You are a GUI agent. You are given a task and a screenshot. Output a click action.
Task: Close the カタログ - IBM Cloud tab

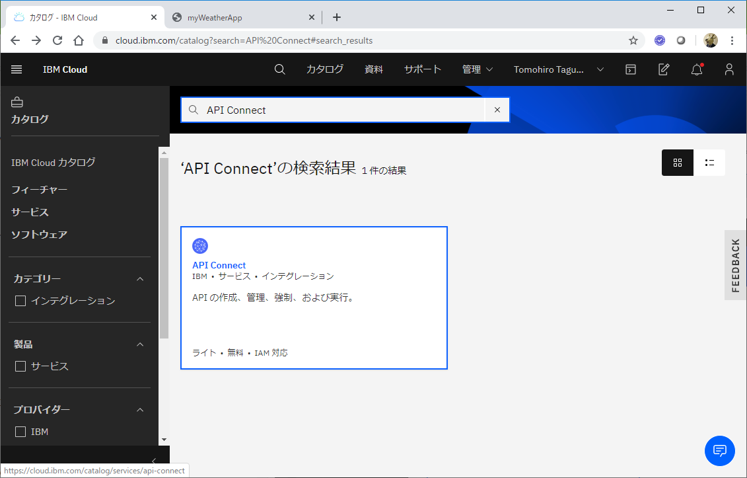tap(154, 17)
